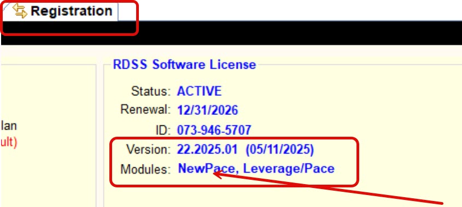This screenshot has height=207, width=462.
Task: Click the RDSS Software License heading
Action: 184,65
